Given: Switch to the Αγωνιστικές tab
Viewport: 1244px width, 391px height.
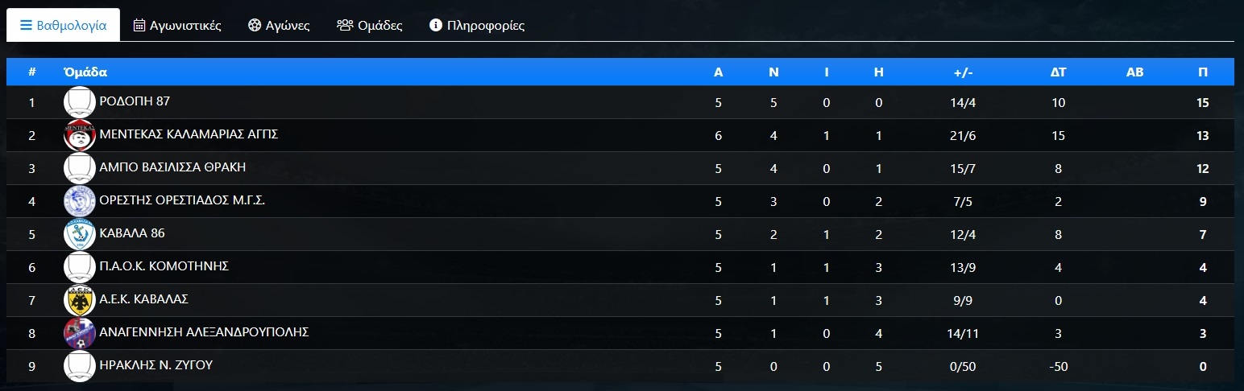Looking at the screenshot, I should (177, 25).
